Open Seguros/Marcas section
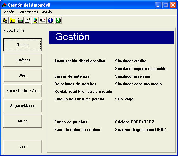The image size is (178, 156). tap(23, 106)
